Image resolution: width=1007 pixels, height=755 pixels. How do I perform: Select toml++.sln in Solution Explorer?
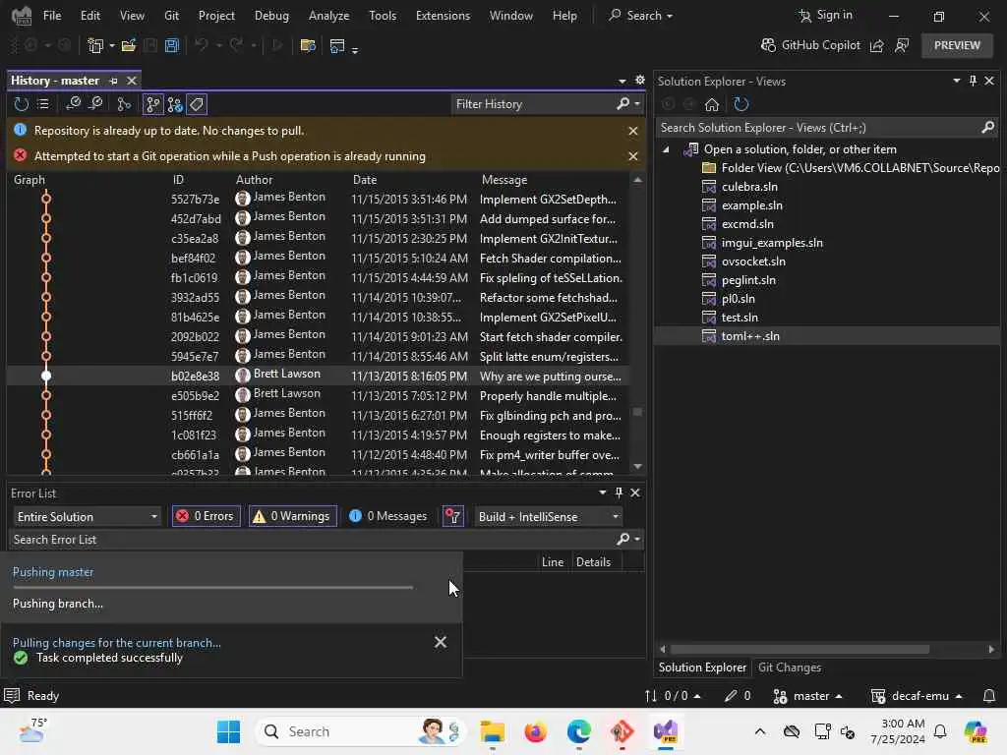click(x=750, y=336)
